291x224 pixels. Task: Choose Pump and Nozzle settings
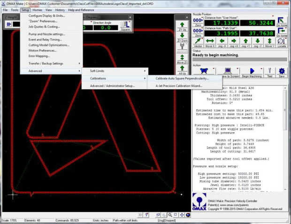(51, 34)
